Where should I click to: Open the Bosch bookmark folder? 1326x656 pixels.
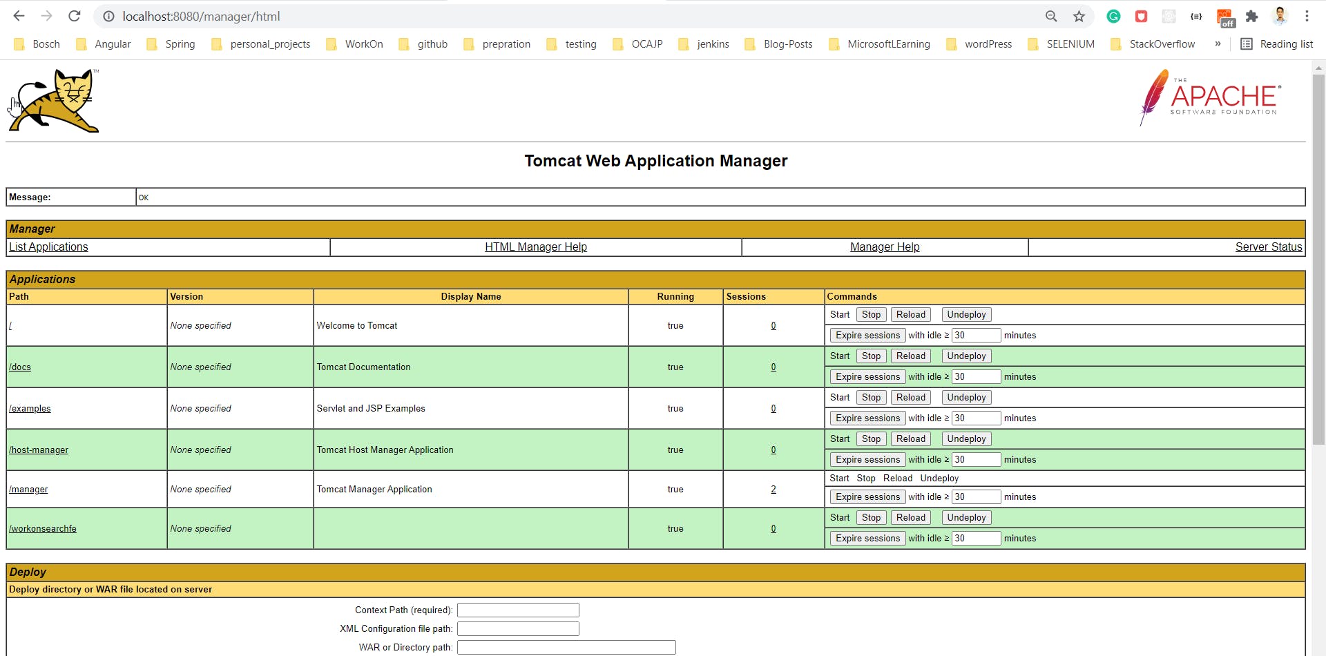pyautogui.click(x=37, y=44)
